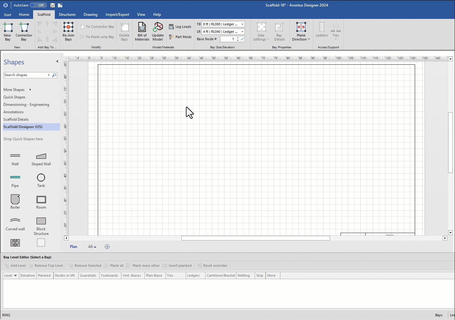Select the Tank shape
Image resolution: width=455 pixels, height=320 pixels.
tap(41, 180)
